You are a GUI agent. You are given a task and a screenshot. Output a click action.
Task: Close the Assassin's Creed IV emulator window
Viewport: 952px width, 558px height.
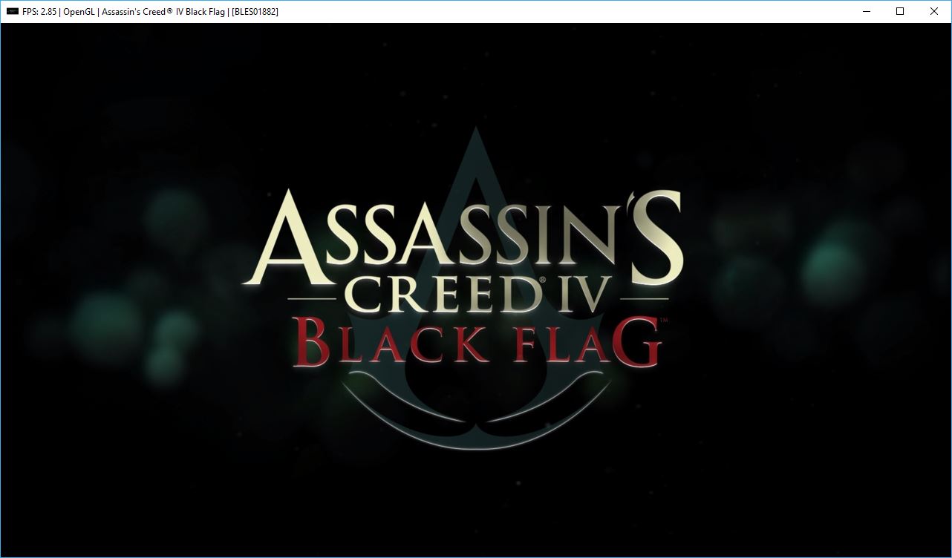click(x=934, y=12)
